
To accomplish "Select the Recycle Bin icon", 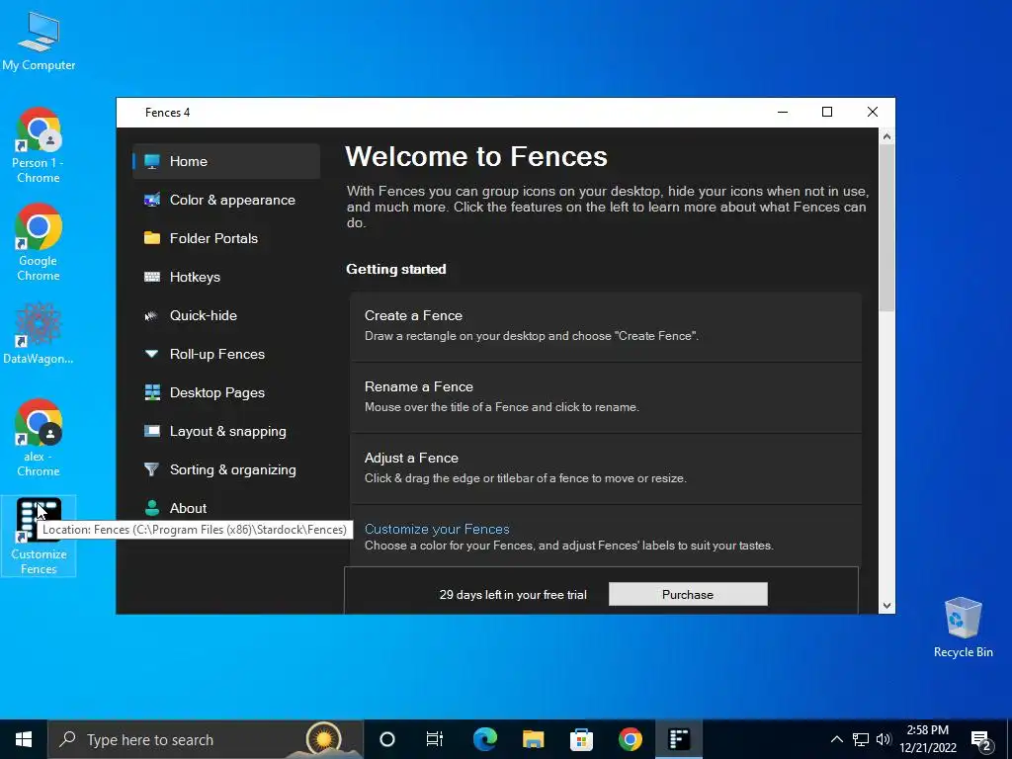I will coord(963,628).
